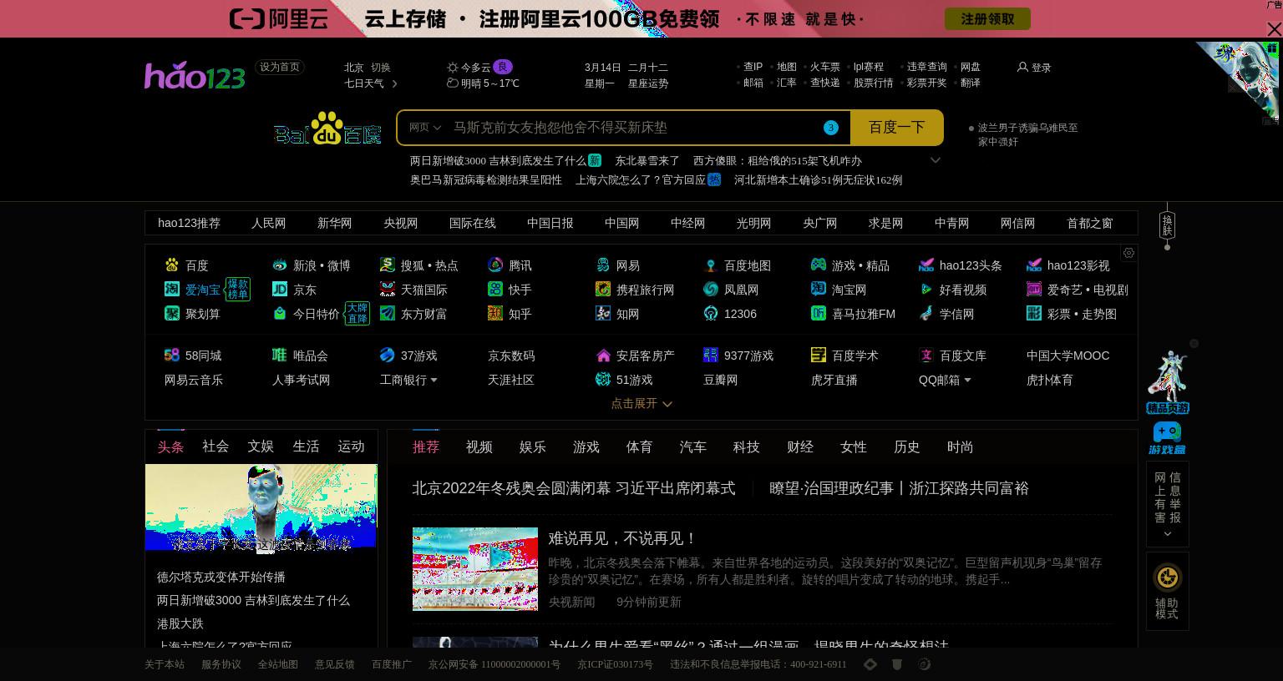The width and height of the screenshot is (1283, 681).
Task: Open the 唯品会 icon
Action: pyautogui.click(x=280, y=356)
